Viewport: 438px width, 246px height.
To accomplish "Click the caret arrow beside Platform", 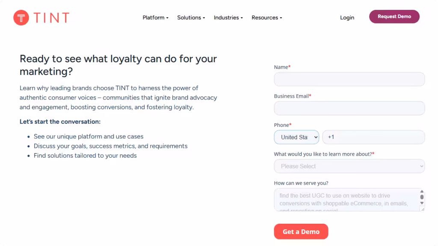I will tap(167, 18).
